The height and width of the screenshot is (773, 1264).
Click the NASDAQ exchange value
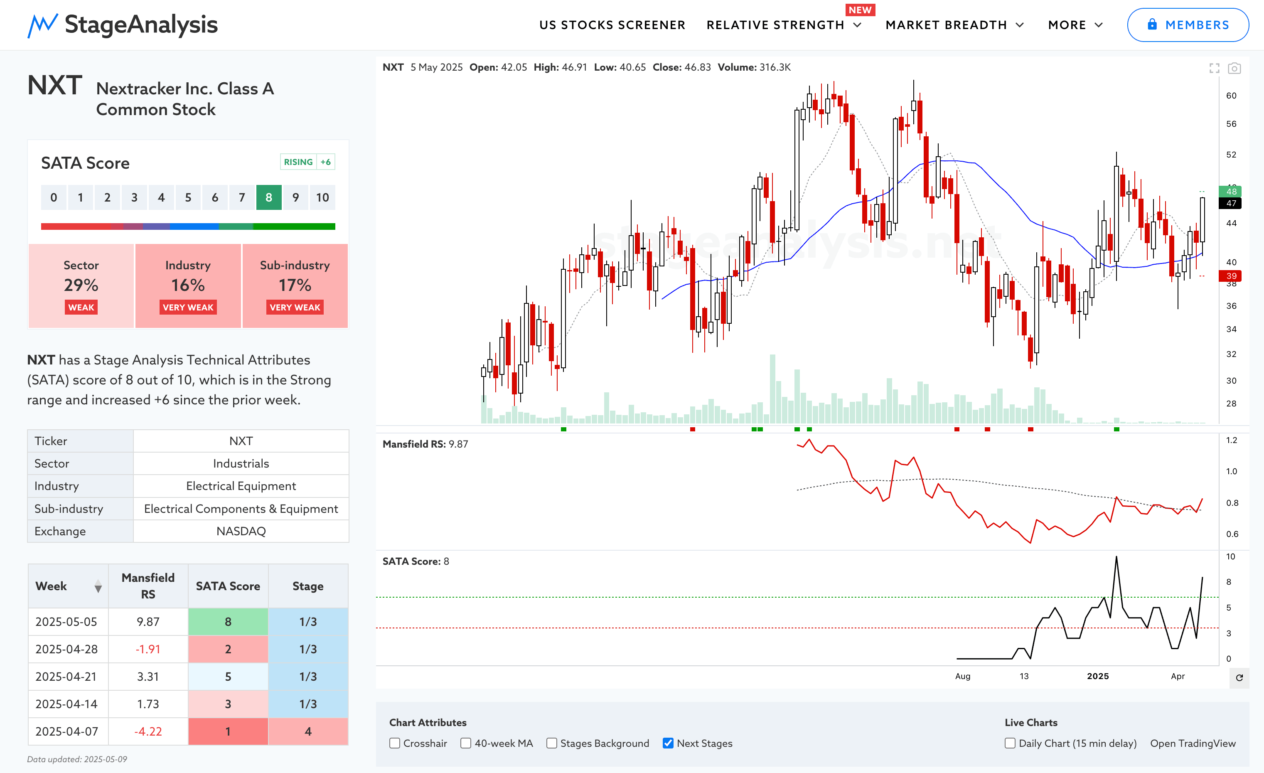click(x=241, y=531)
